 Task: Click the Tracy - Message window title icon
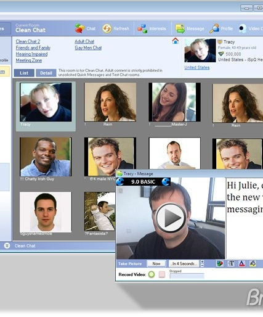pos(119,174)
